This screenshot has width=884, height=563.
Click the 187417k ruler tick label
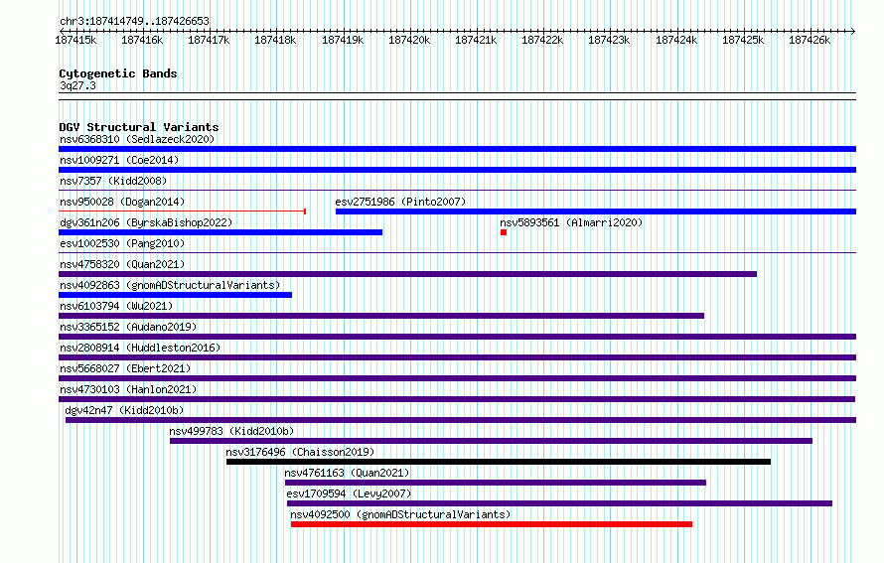[209, 40]
